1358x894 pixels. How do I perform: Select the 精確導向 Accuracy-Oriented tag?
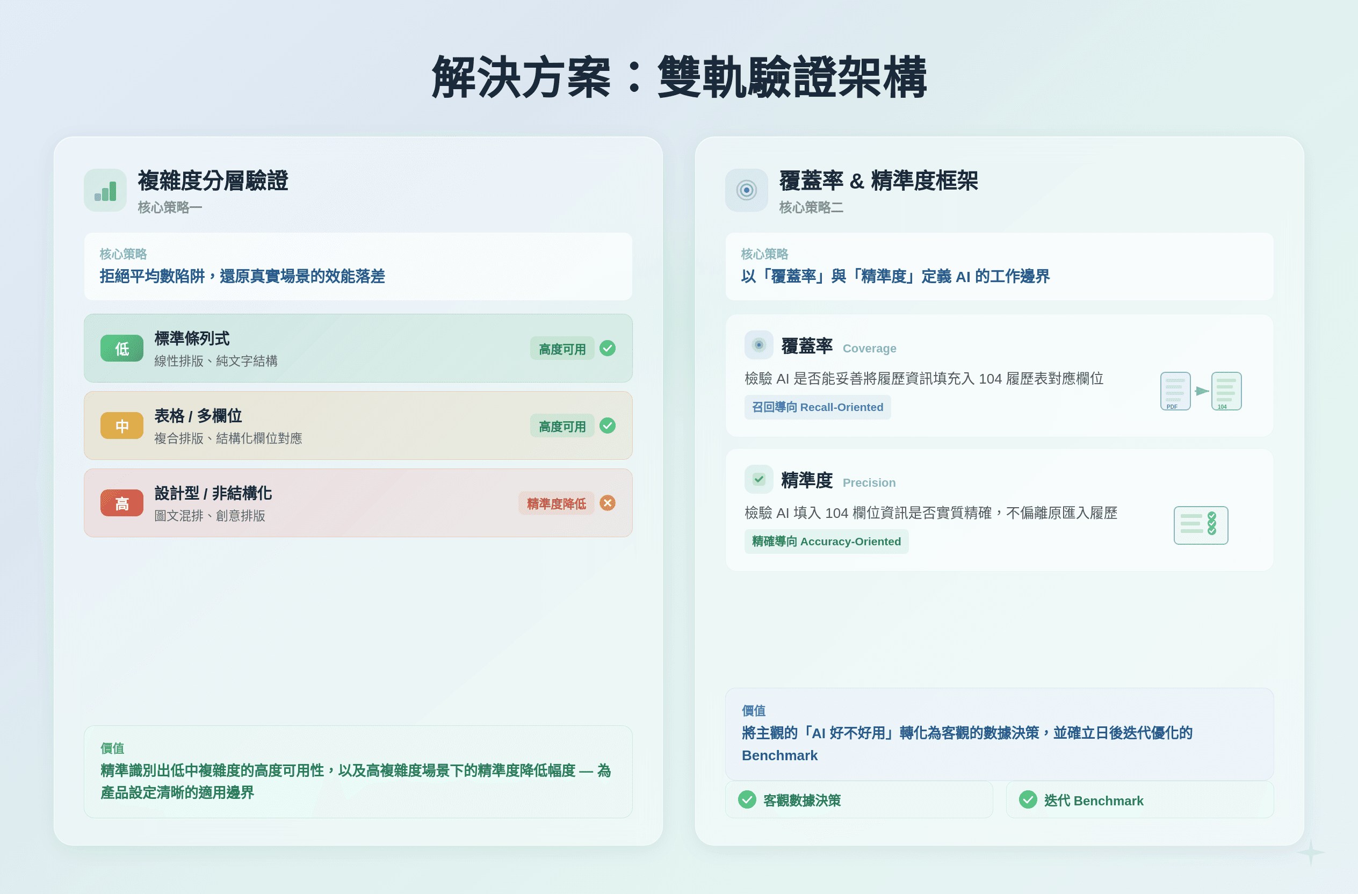pos(826,542)
